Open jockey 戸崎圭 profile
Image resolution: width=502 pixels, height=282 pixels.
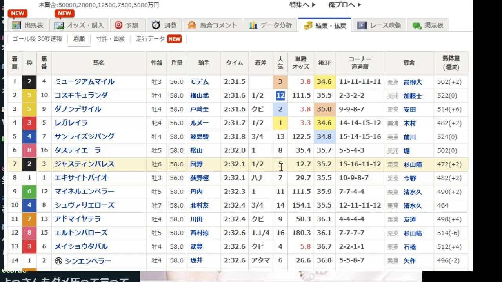pyautogui.click(x=200, y=109)
